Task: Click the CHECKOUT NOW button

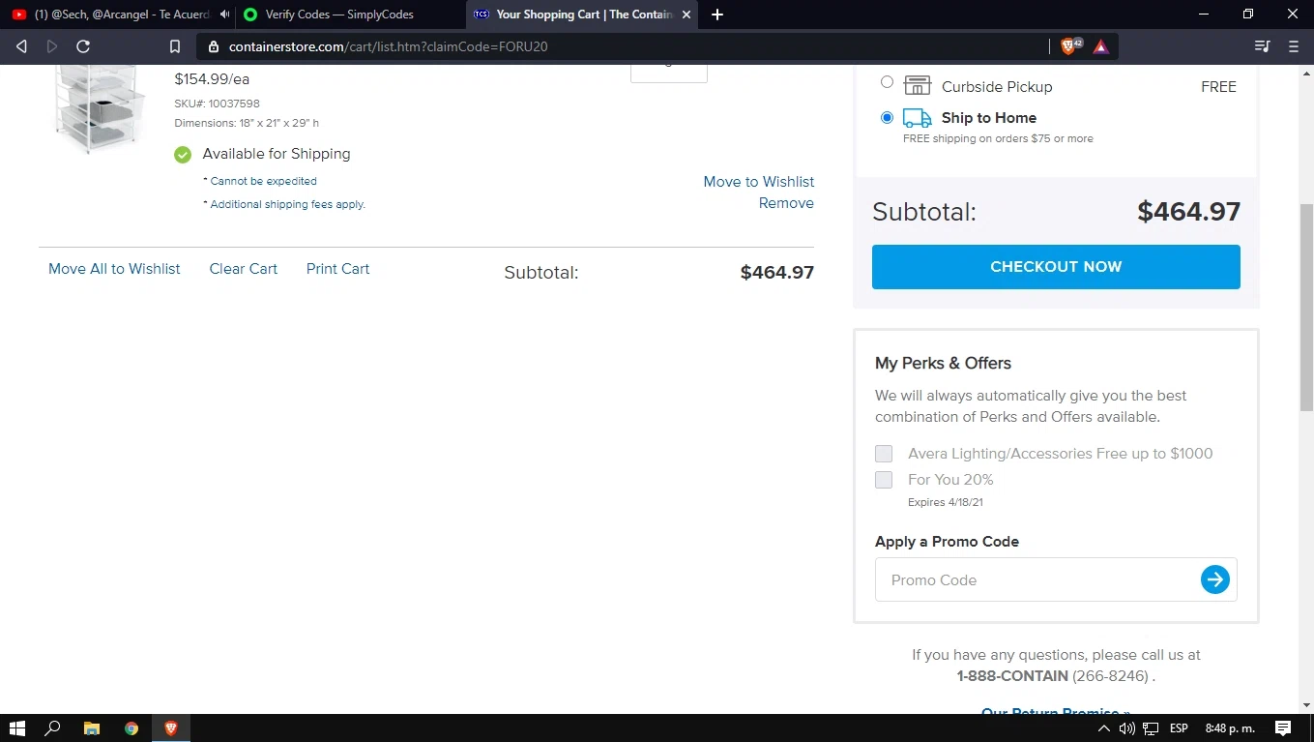Action: tap(1056, 267)
